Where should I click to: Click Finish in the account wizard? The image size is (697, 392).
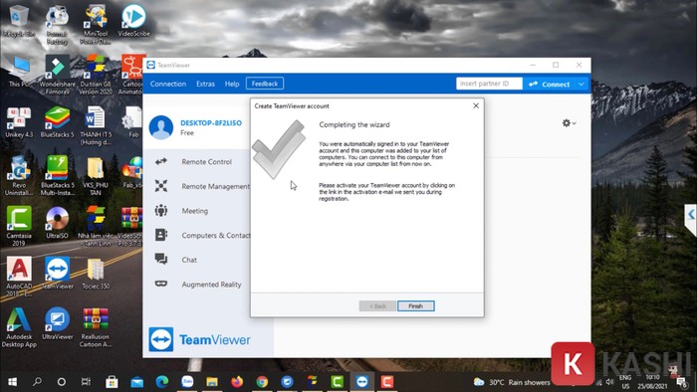tap(415, 305)
